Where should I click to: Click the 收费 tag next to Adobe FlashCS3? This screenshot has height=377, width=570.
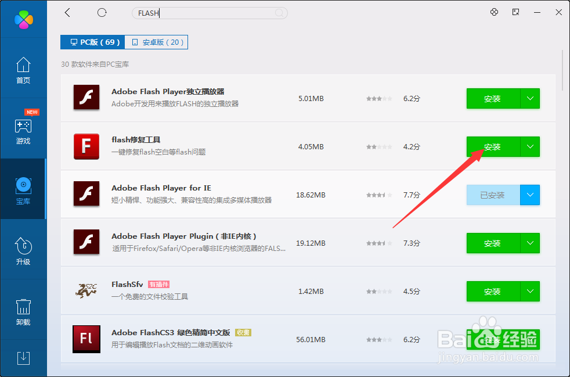coord(243,333)
